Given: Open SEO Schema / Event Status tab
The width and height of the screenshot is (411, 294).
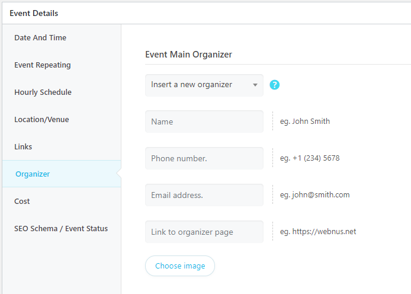Looking at the screenshot, I should pyautogui.click(x=61, y=229).
